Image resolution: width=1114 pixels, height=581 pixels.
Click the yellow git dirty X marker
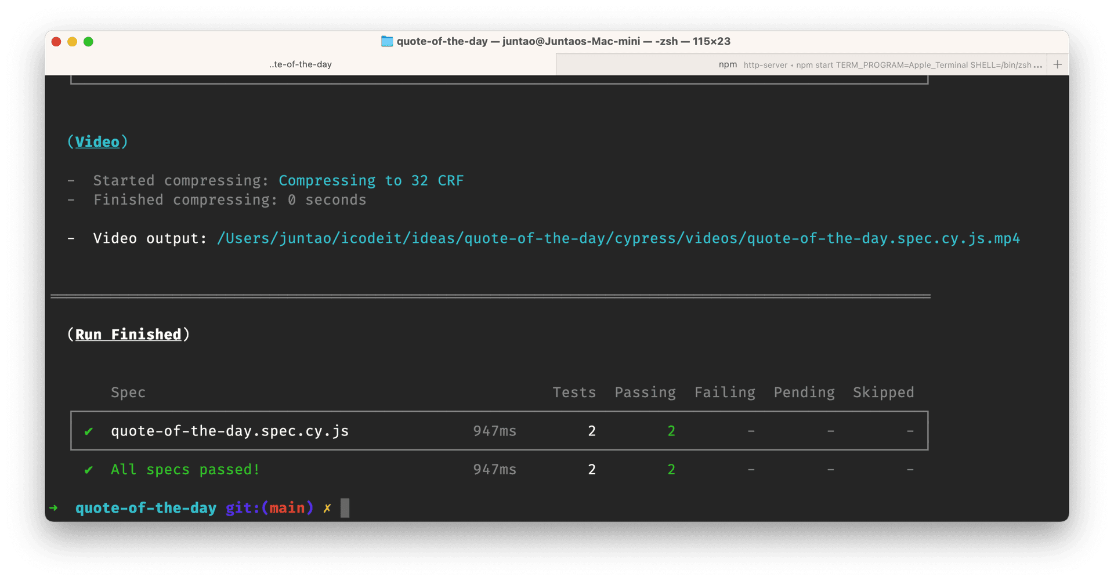pyautogui.click(x=327, y=508)
